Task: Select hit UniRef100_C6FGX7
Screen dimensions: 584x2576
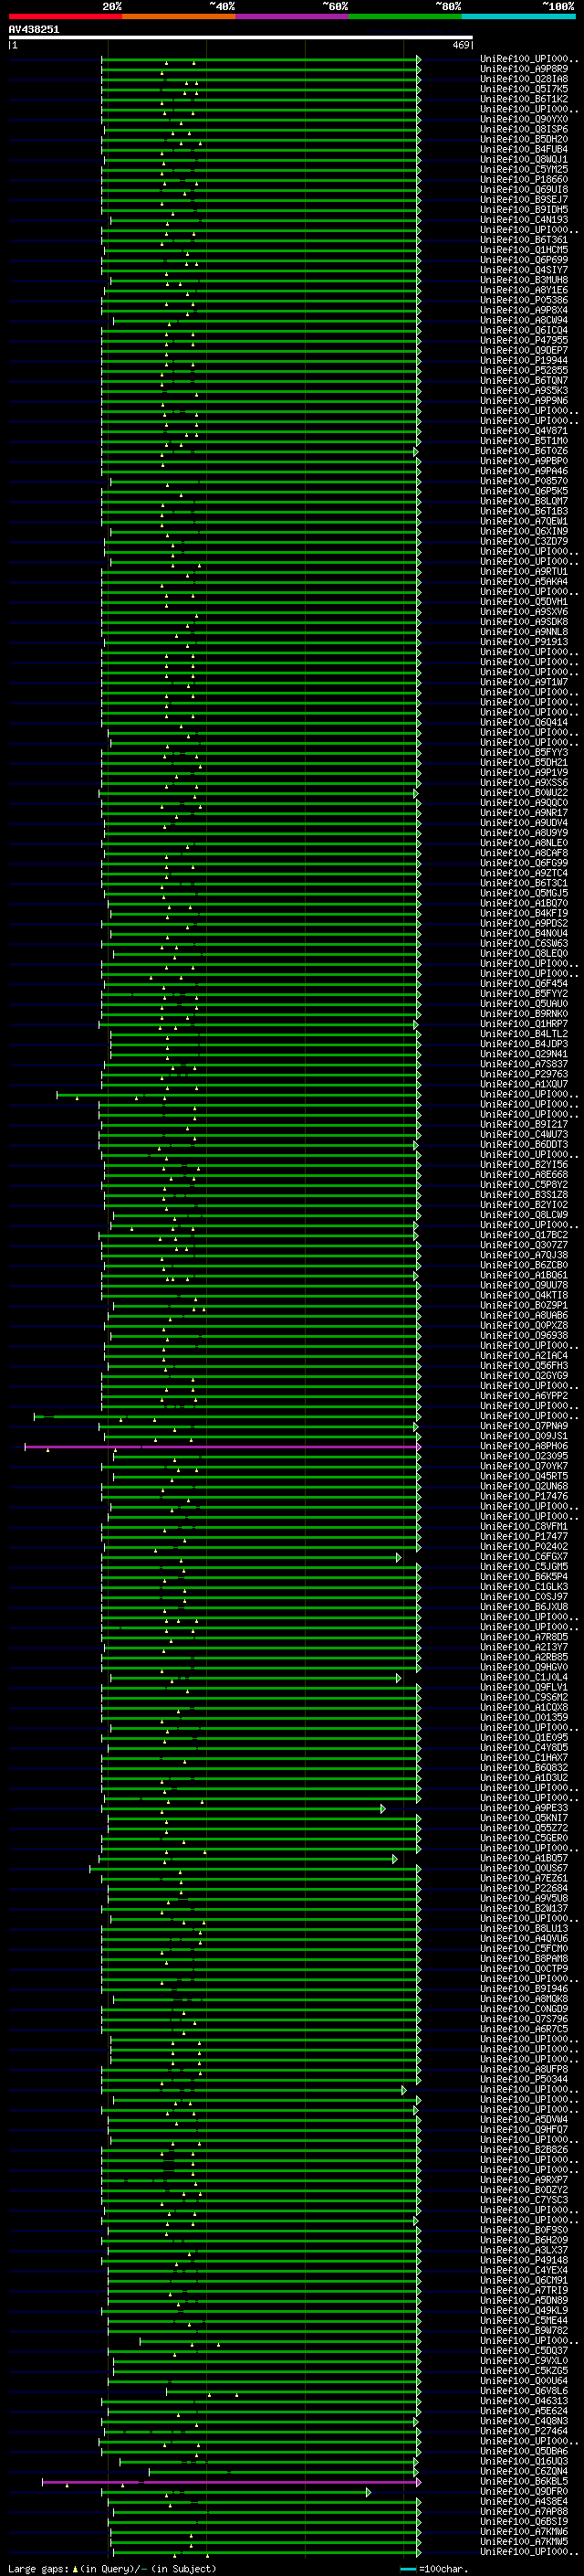Action: [x=524, y=1556]
